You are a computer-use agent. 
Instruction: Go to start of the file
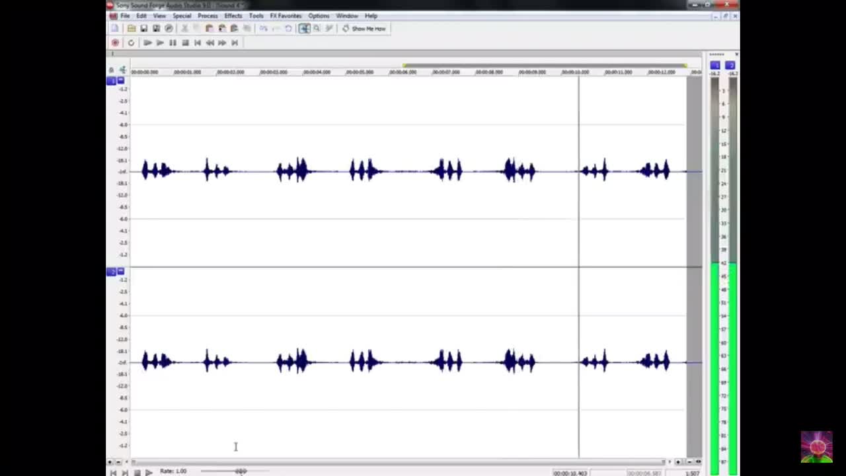click(198, 42)
